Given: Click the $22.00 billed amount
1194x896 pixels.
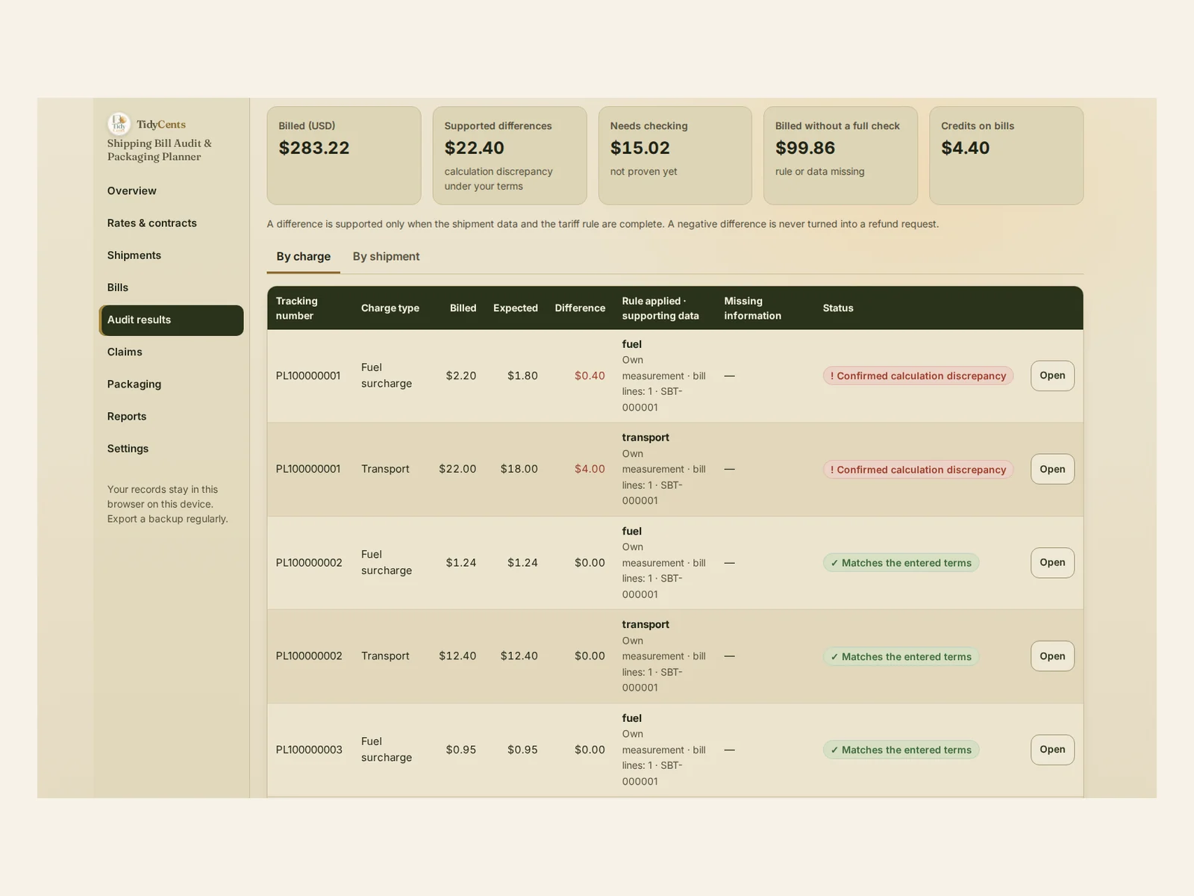Looking at the screenshot, I should click(x=457, y=469).
